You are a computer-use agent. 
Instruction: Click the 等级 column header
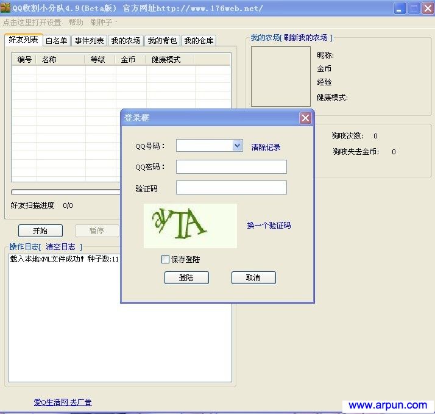[101, 59]
